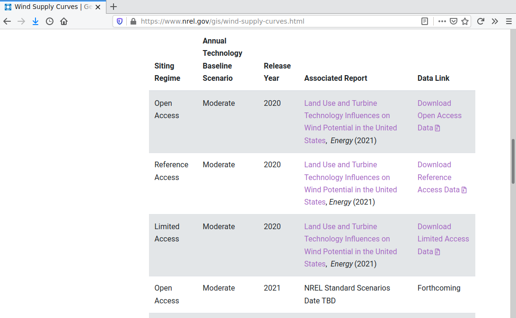Bookmark this page with star

click(465, 21)
